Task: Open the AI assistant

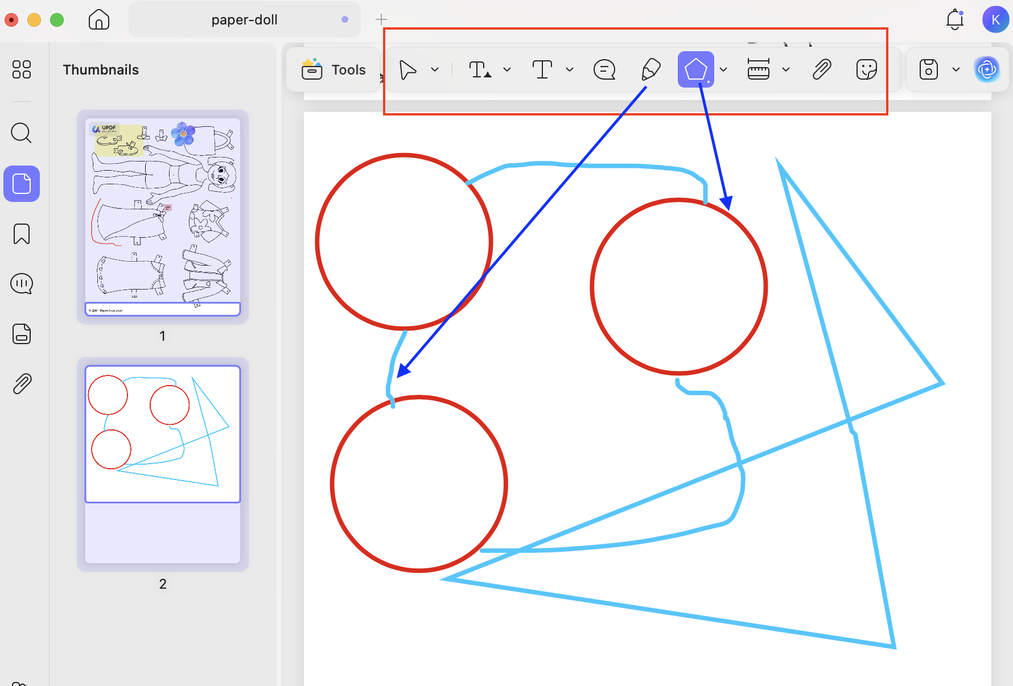Action: coord(987,69)
